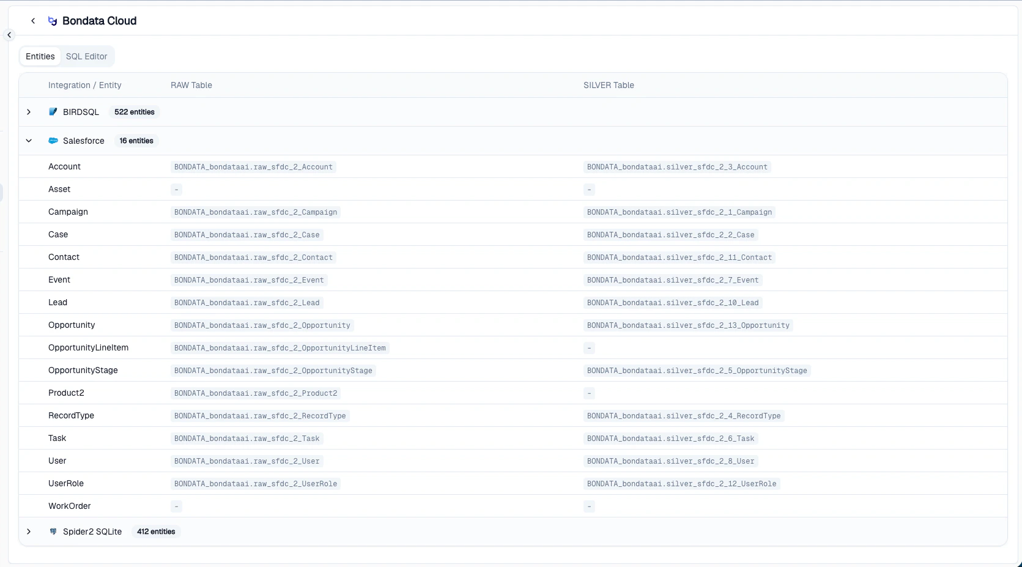Click the Bondata Cloud page title
This screenshot has width=1022, height=567.
(x=99, y=21)
